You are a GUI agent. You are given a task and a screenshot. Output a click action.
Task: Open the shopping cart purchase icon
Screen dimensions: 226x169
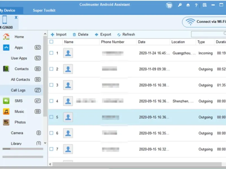pos(169,5)
